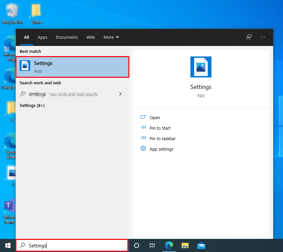This screenshot has width=283, height=252.
Task: Open the Documents search tab
Action: pos(67,37)
